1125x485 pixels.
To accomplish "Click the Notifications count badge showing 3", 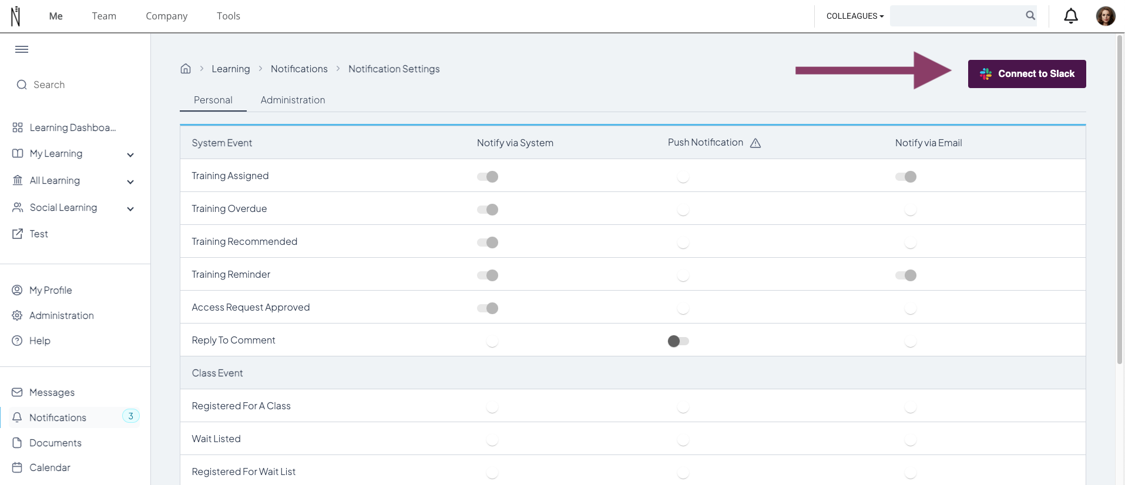I will click(130, 416).
